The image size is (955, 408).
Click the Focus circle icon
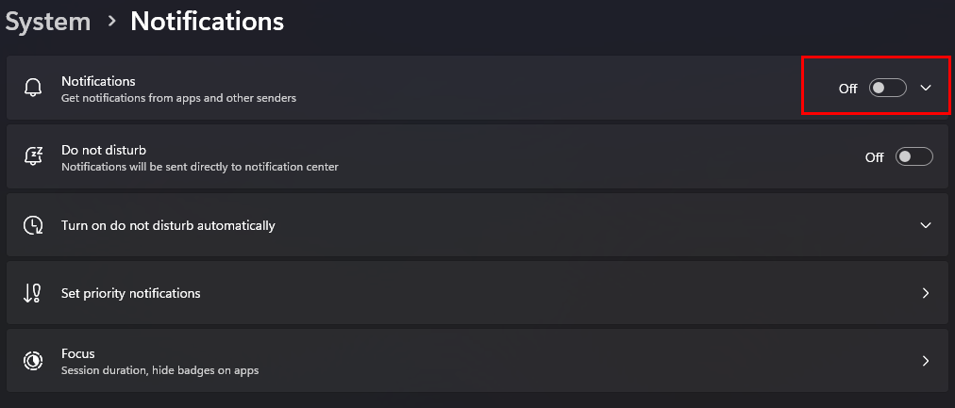pos(33,361)
